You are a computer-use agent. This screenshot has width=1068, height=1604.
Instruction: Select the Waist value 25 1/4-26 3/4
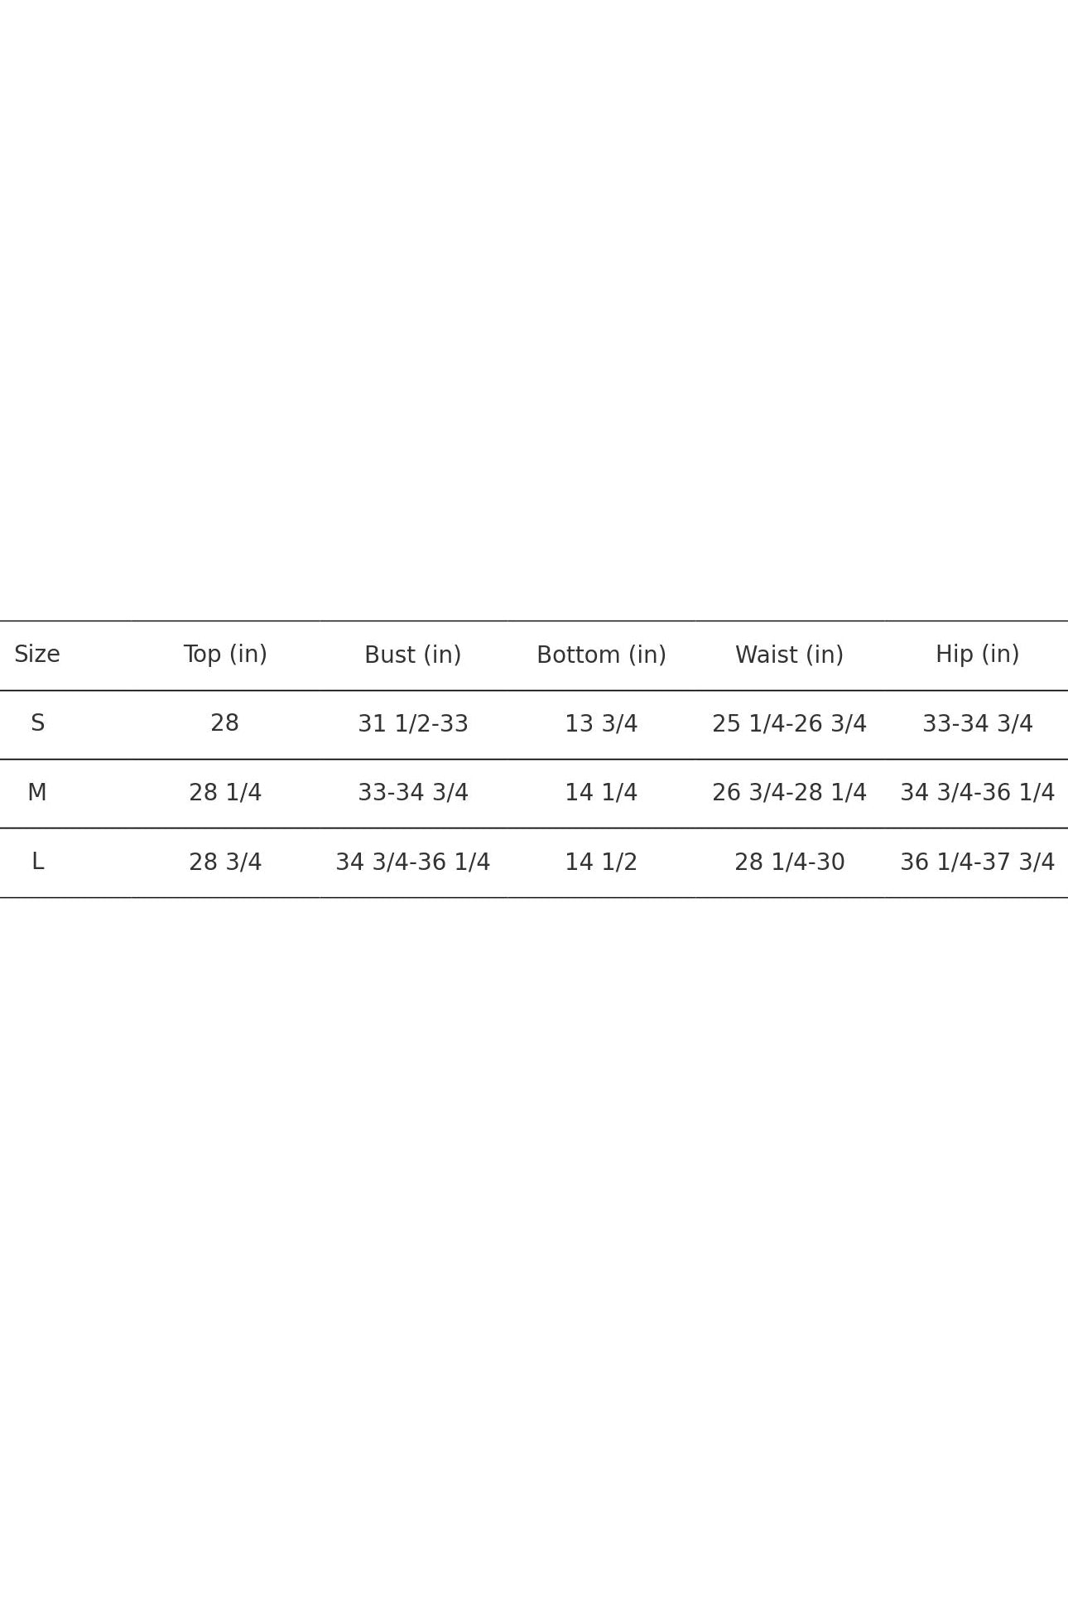pyautogui.click(x=789, y=724)
